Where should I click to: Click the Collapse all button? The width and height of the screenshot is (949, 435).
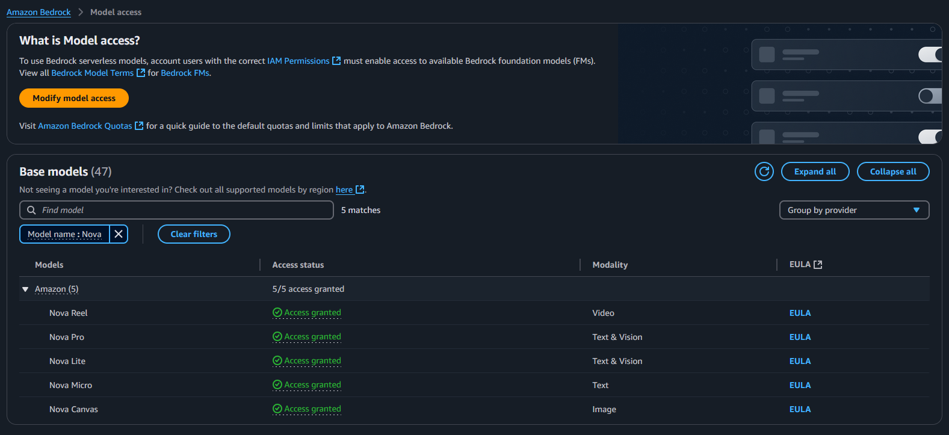coord(893,171)
